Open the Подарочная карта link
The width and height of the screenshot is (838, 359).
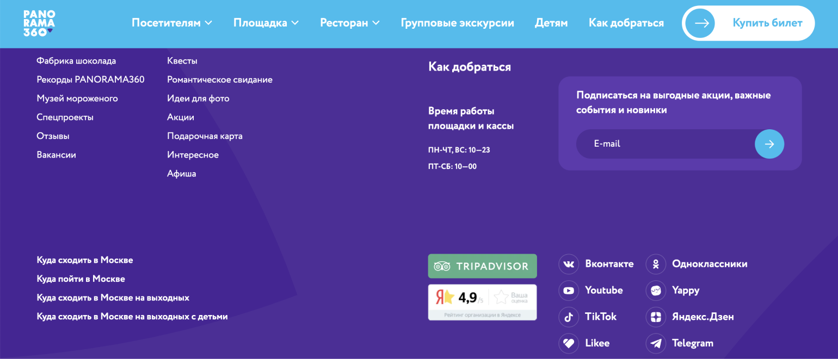point(205,136)
